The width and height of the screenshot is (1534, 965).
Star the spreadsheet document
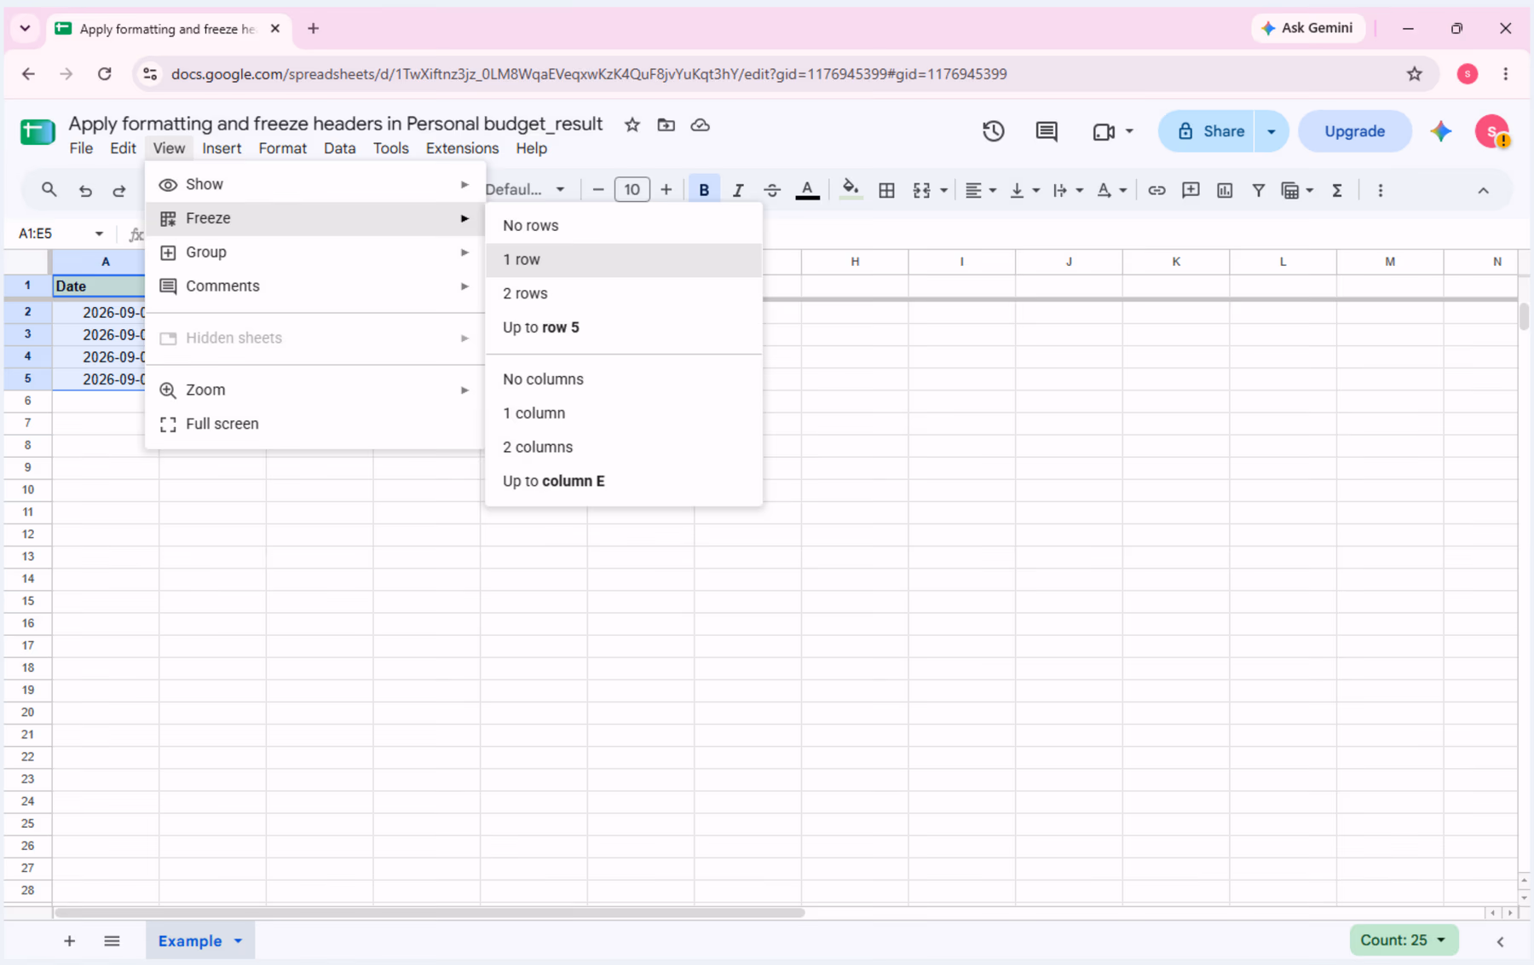[x=632, y=124]
